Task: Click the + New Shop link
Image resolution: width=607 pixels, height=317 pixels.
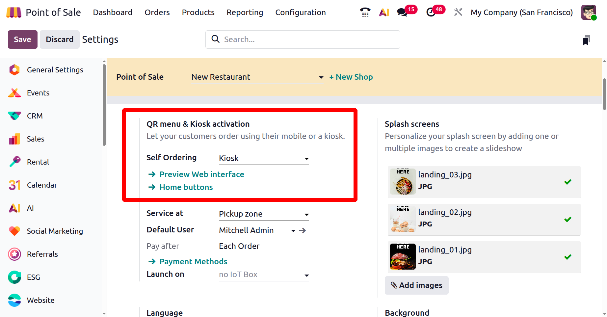Action: pyautogui.click(x=351, y=77)
